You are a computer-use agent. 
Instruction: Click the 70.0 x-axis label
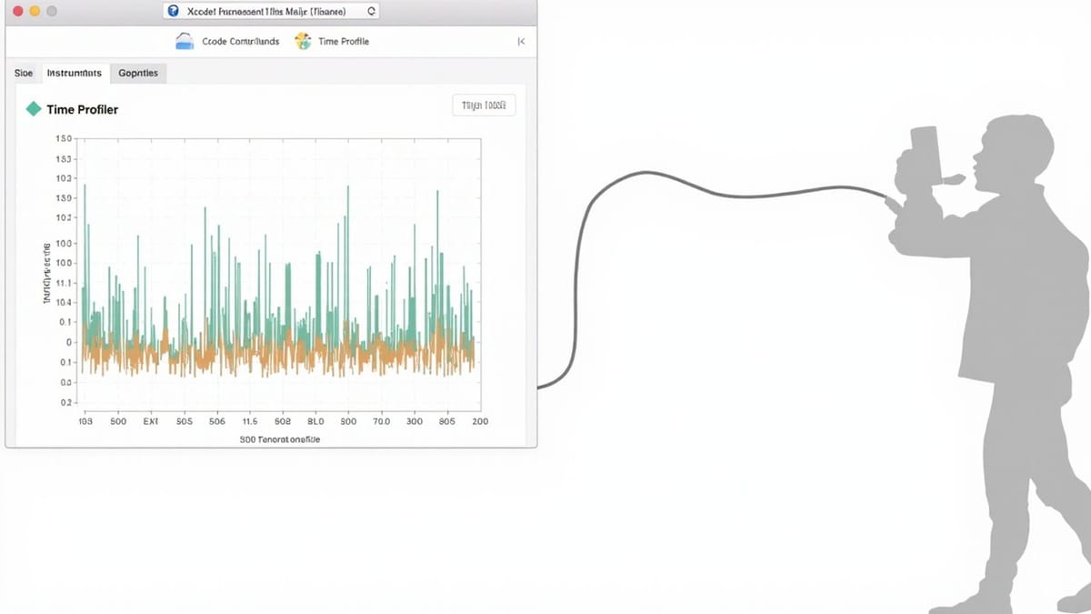coord(381,422)
